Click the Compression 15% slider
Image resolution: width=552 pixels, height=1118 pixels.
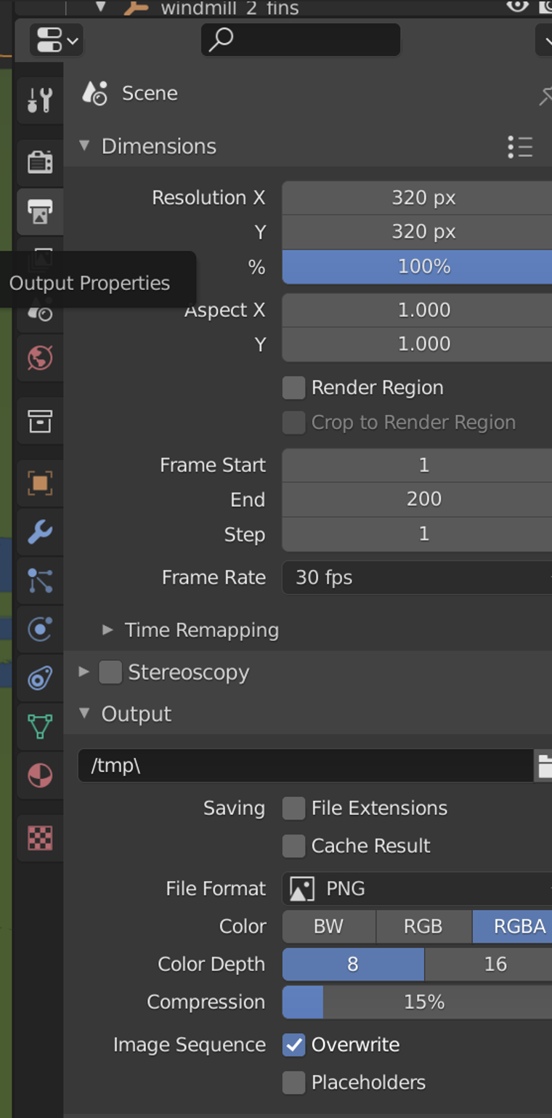pos(423,1002)
